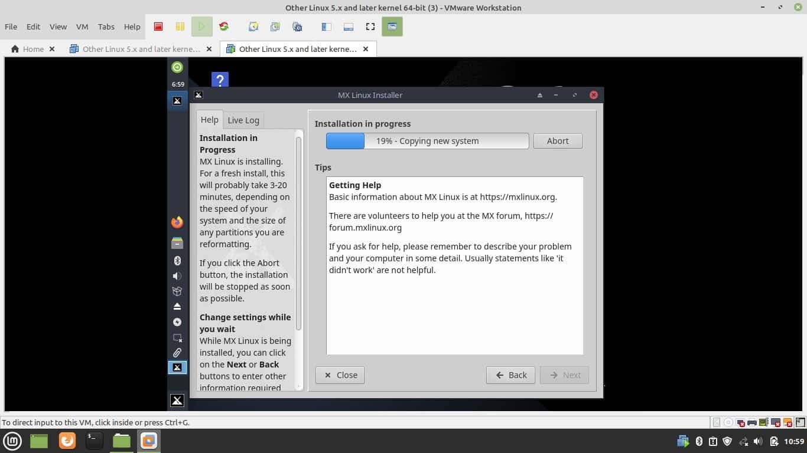Abort the MX Linux installation

point(558,141)
